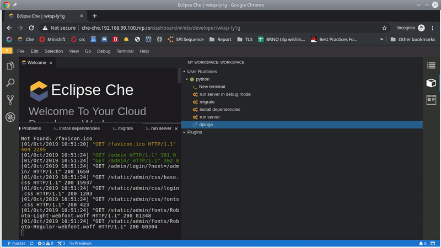
Task: Collapse the python runtime node
Action: pos(187,79)
